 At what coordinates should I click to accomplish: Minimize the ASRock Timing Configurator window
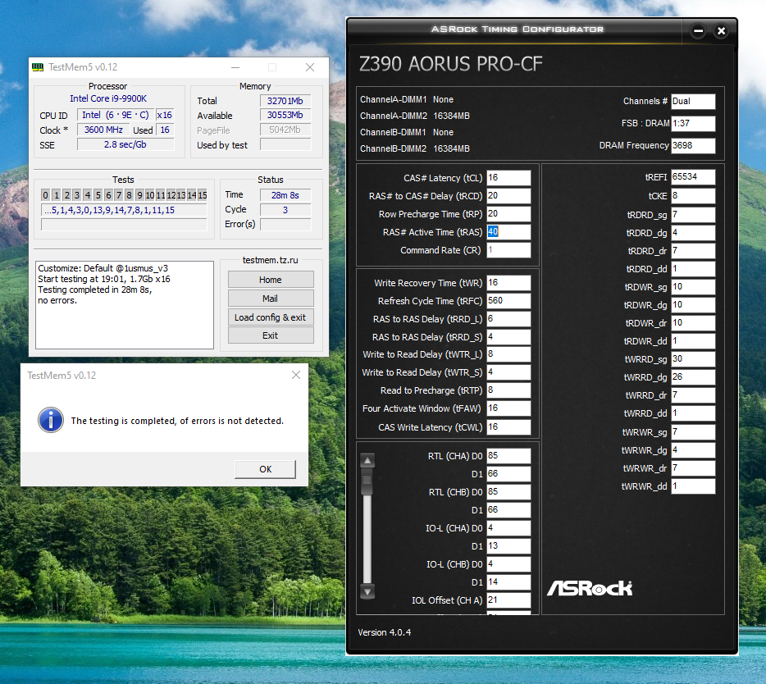click(x=699, y=31)
